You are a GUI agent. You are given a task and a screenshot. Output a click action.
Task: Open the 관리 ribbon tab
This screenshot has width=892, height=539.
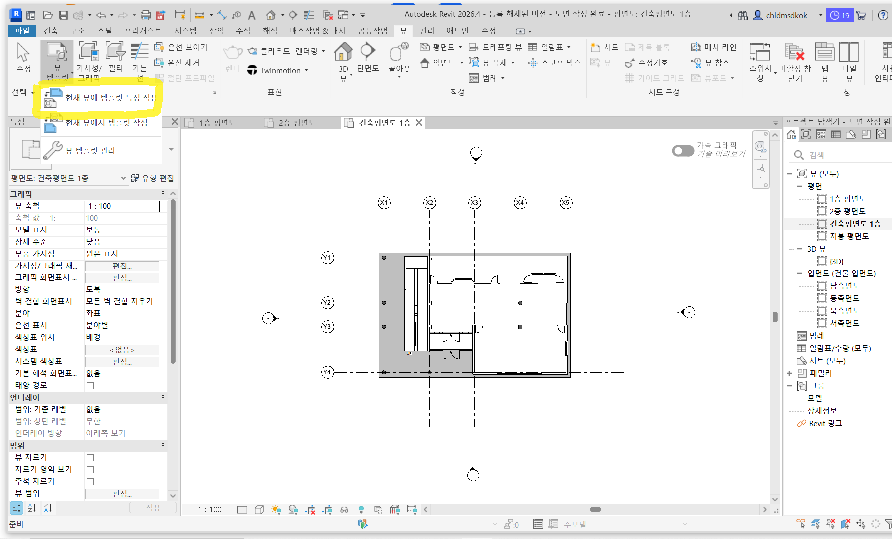click(x=427, y=31)
